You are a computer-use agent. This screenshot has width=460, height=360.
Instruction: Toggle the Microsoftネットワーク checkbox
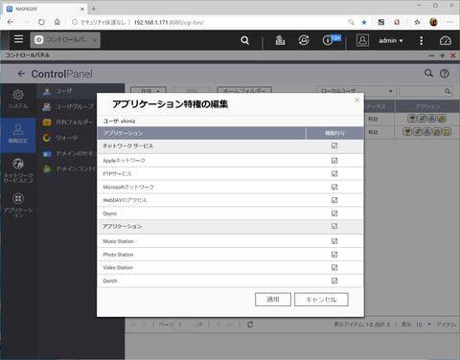coord(334,187)
